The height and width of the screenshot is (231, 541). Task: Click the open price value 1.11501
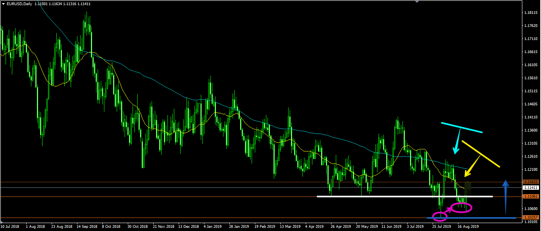41,4
